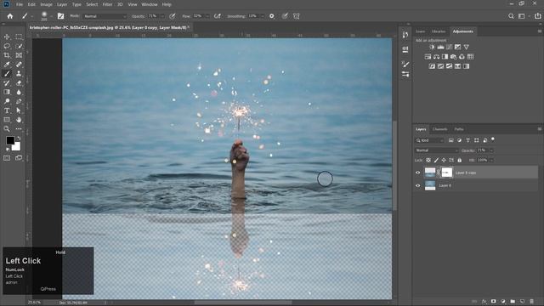Select the Hand tool
The width and height of the screenshot is (544, 306).
click(19, 120)
